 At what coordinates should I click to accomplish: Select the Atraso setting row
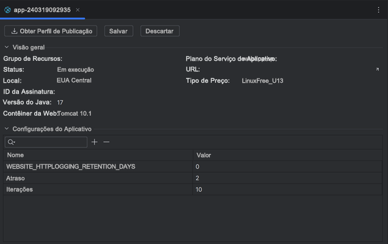point(16,178)
